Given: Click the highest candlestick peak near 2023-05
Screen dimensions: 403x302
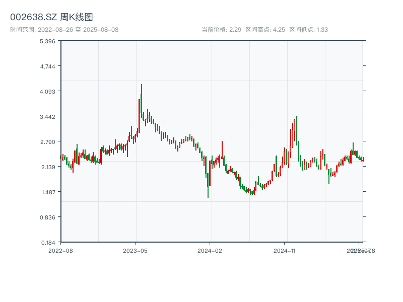Looking at the screenshot, I should click(142, 86).
